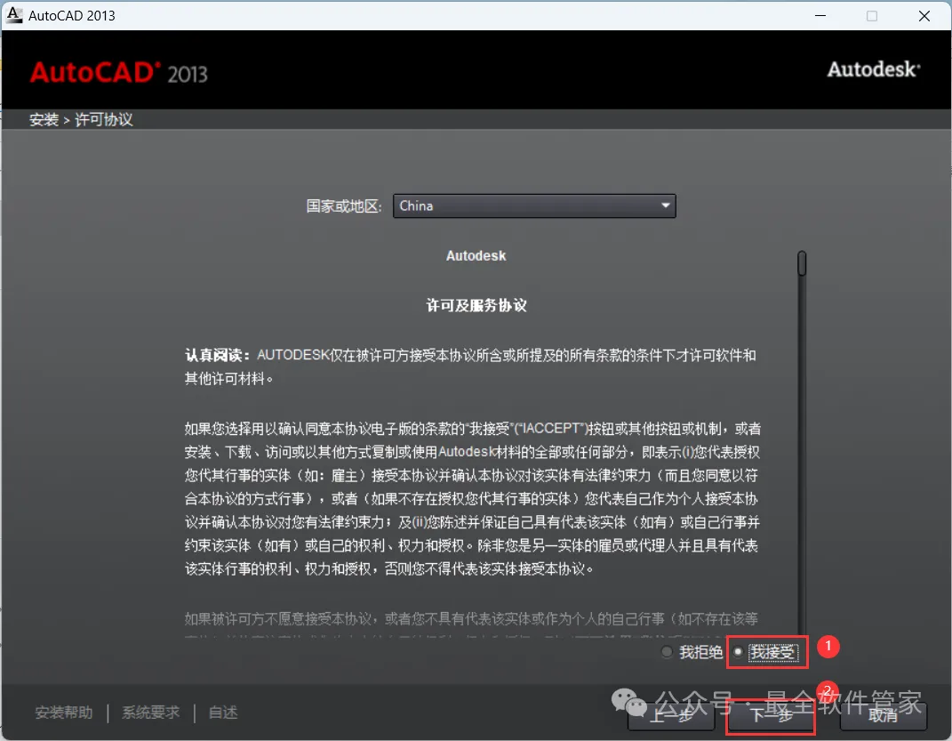
Task: Click the license agreement scrollbar thumb
Action: click(x=802, y=263)
